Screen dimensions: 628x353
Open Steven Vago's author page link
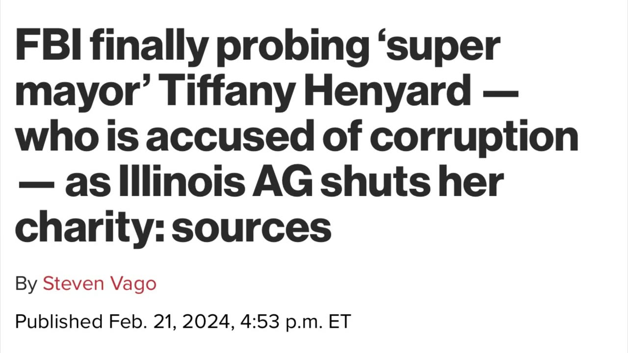pos(99,284)
